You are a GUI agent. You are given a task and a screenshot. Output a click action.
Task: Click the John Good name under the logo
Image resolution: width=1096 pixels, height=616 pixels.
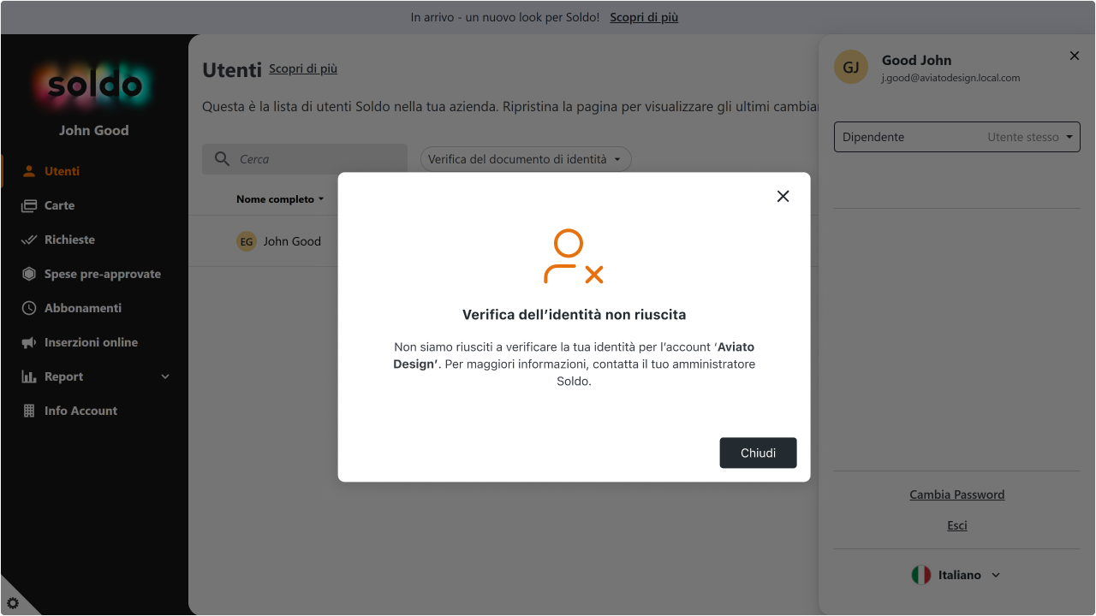pyautogui.click(x=94, y=130)
